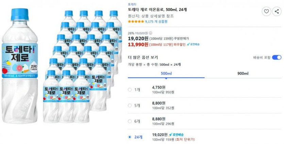The width and height of the screenshot is (284, 144).
Task: Select the 1개 radio option
Action: pyautogui.click(x=130, y=90)
